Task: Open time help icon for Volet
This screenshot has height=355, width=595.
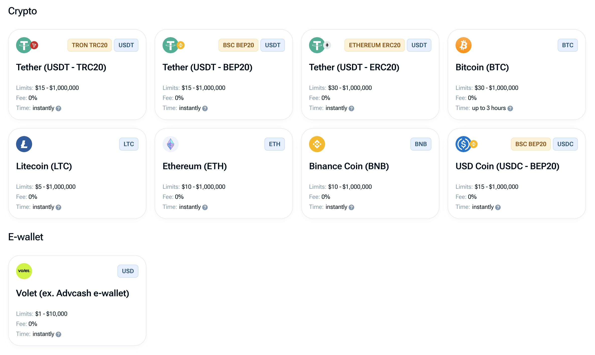Action: click(58, 334)
